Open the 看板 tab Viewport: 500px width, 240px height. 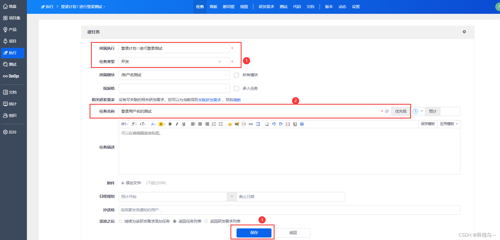point(214,7)
